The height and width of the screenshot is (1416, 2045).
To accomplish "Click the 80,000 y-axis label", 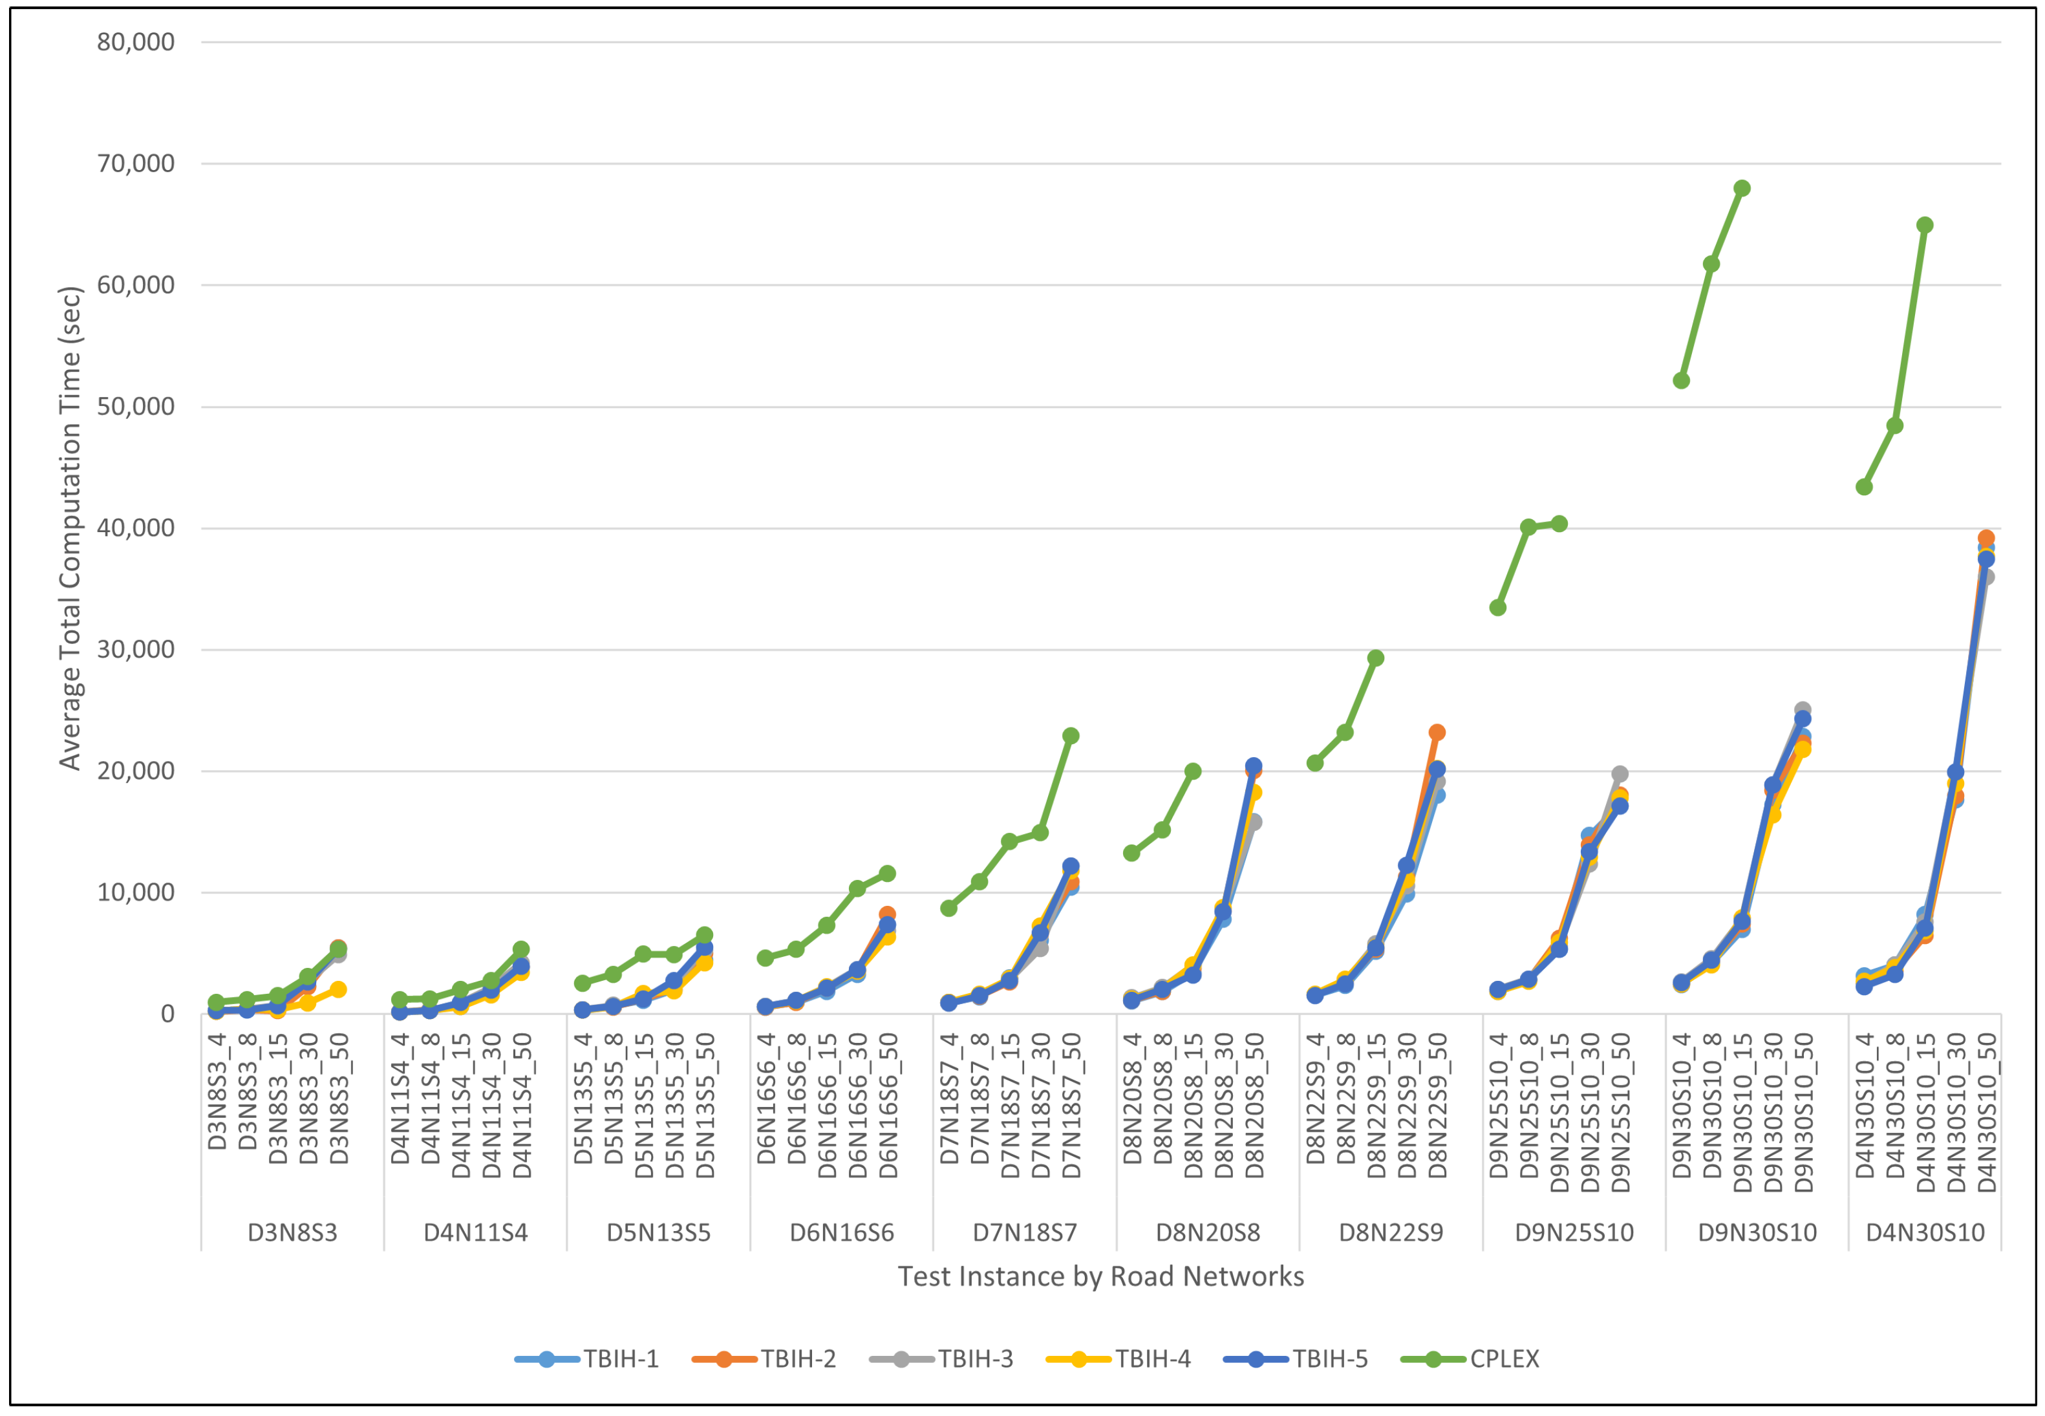I will 136,41.
